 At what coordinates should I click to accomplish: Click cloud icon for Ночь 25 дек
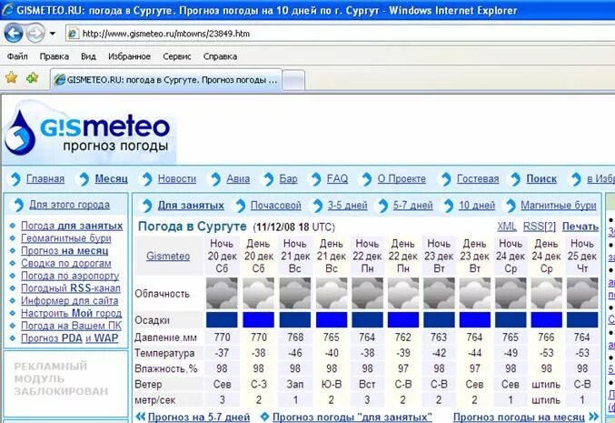coord(582,293)
